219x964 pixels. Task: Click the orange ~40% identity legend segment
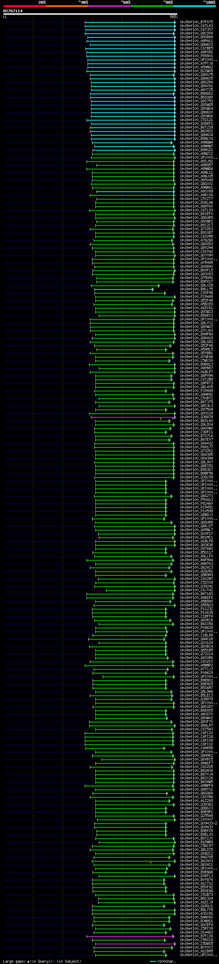click(67, 6)
